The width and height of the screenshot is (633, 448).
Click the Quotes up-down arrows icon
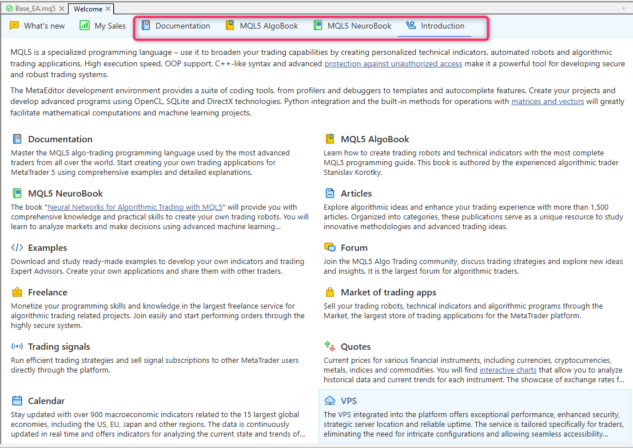[330, 346]
